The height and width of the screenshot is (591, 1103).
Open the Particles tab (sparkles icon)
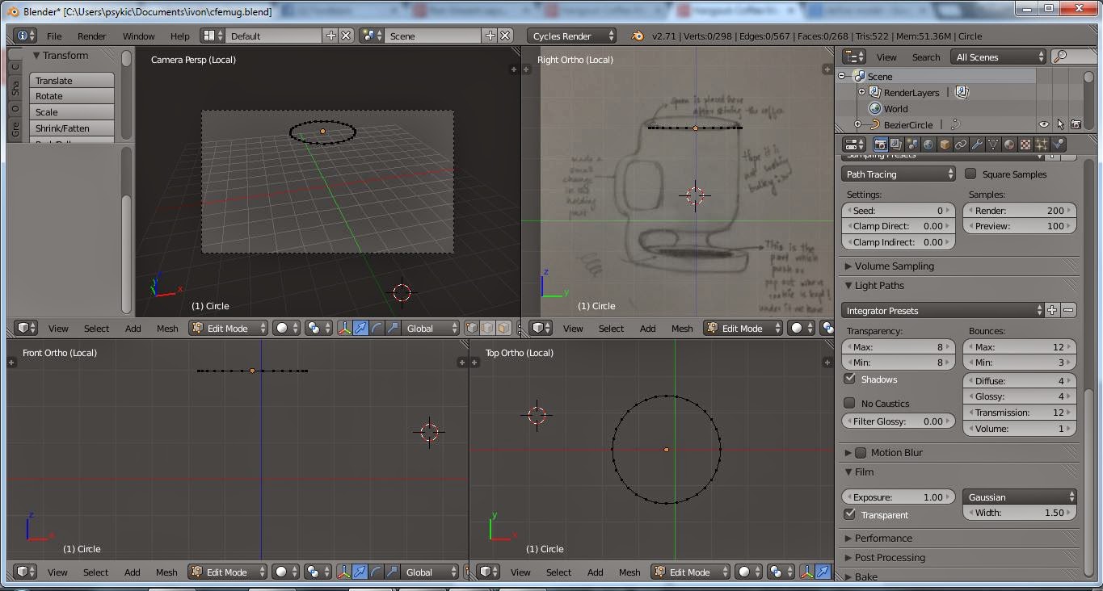(1042, 145)
